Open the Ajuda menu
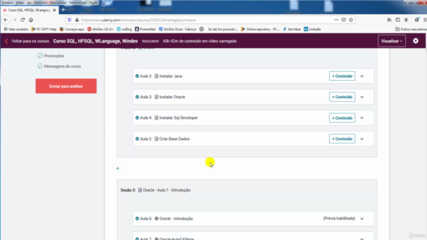The image size is (427, 240). 93,3
